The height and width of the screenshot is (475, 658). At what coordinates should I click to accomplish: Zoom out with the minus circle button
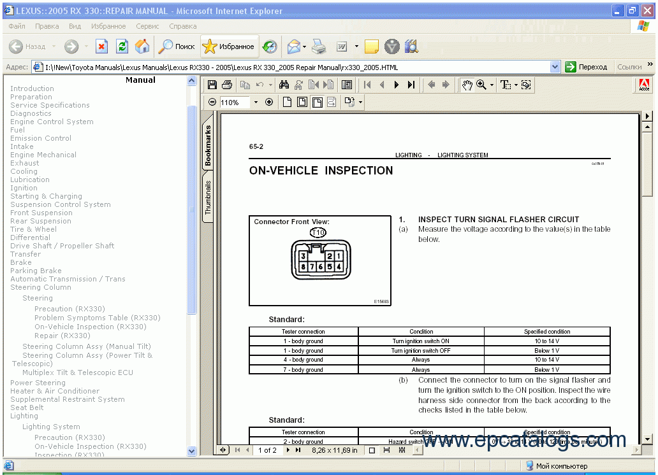pos(212,102)
